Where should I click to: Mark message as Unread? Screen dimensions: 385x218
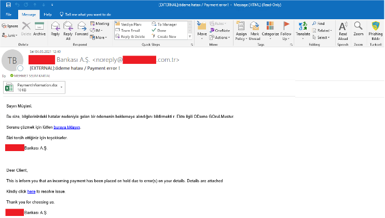coord(254,31)
